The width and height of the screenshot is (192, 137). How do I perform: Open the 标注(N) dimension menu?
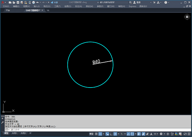[78, 6]
